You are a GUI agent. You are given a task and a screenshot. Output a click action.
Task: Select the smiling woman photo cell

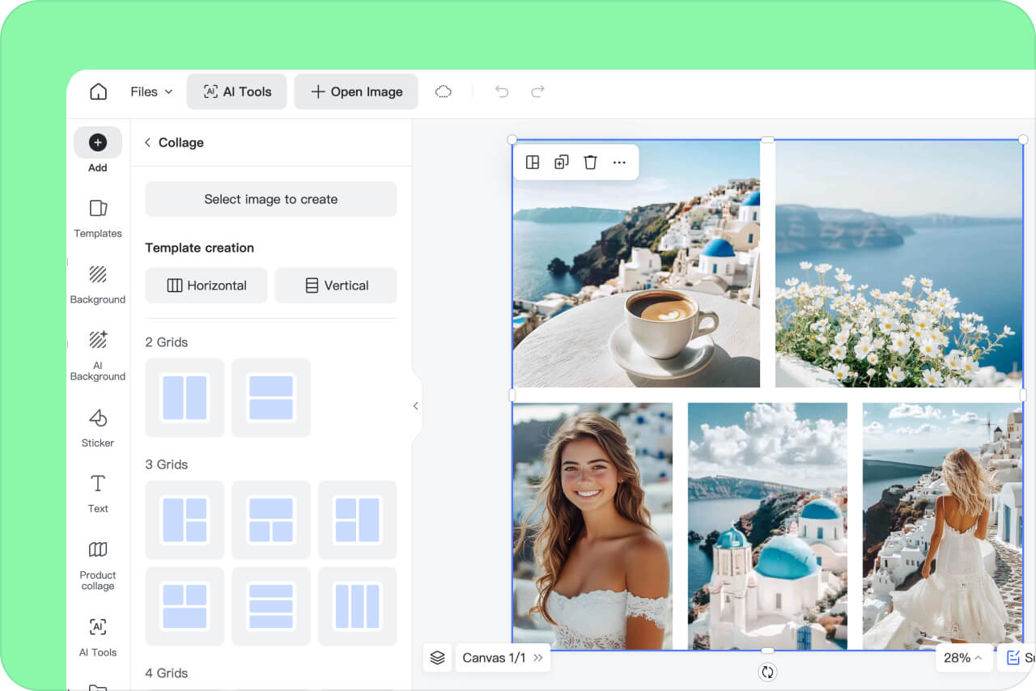[x=592, y=526]
